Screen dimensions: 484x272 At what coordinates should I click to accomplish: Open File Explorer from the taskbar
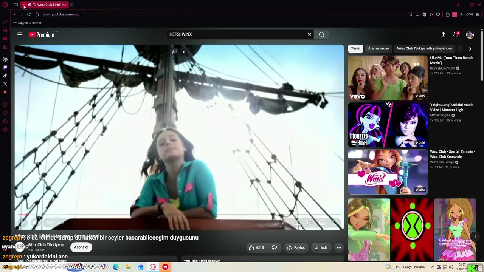tap(128, 267)
